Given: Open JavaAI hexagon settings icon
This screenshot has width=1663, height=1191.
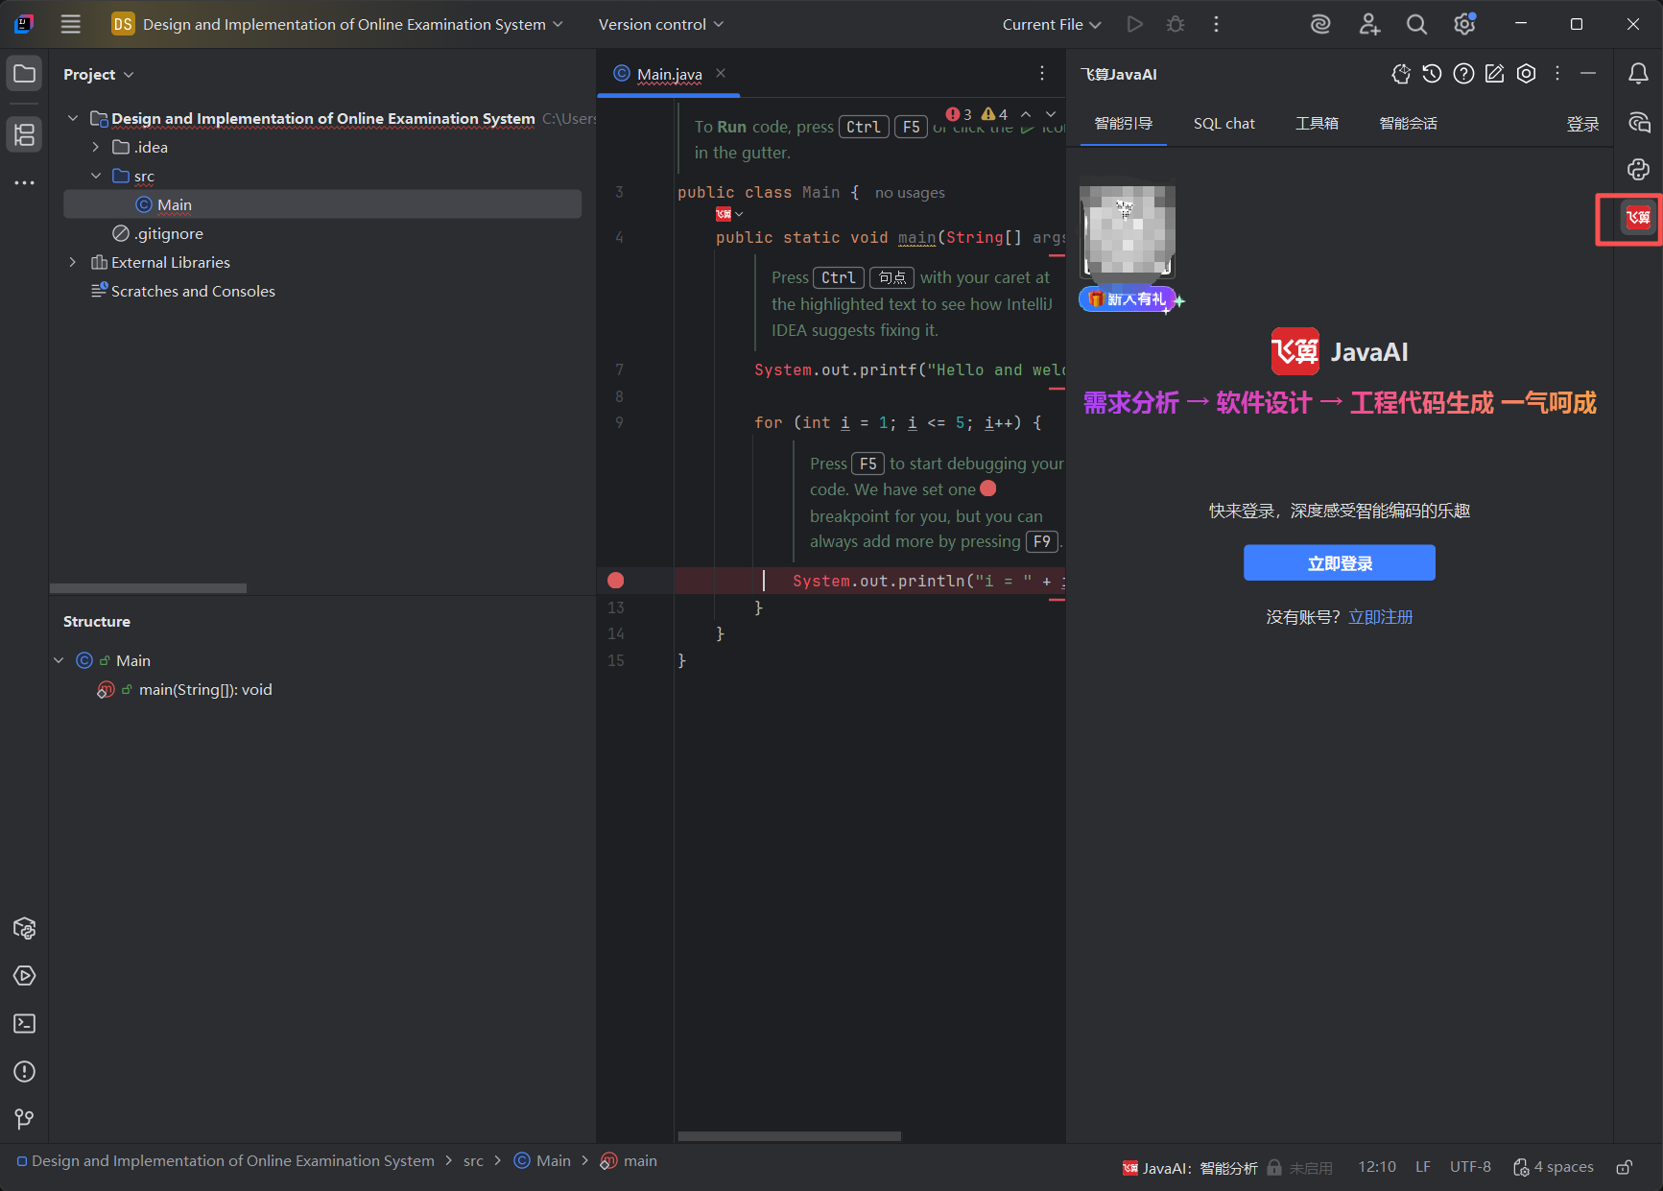Looking at the screenshot, I should pyautogui.click(x=1527, y=74).
